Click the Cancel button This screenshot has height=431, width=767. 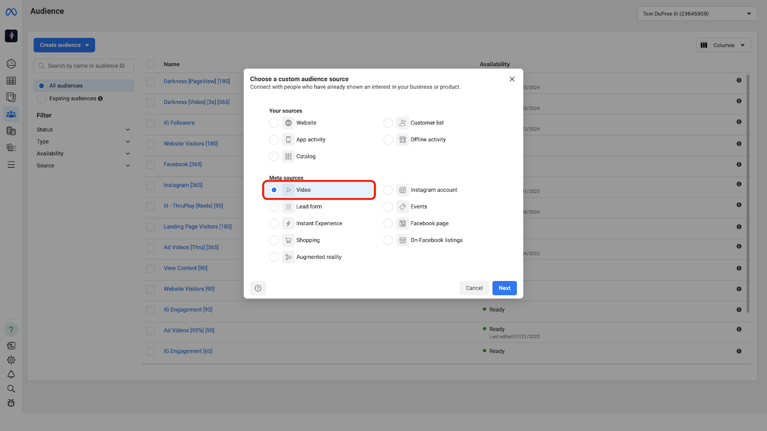[474, 288]
